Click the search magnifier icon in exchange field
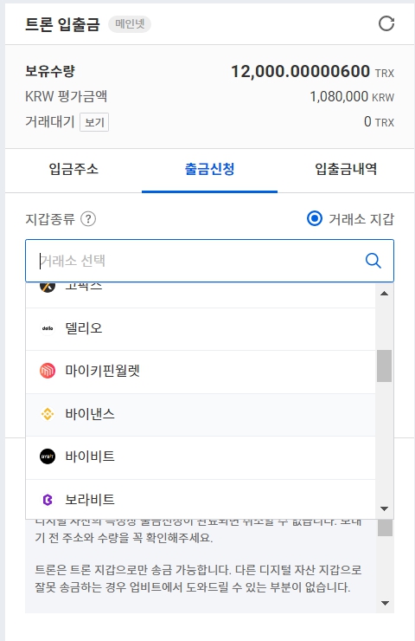Image resolution: width=415 pixels, height=641 pixels. tap(373, 261)
